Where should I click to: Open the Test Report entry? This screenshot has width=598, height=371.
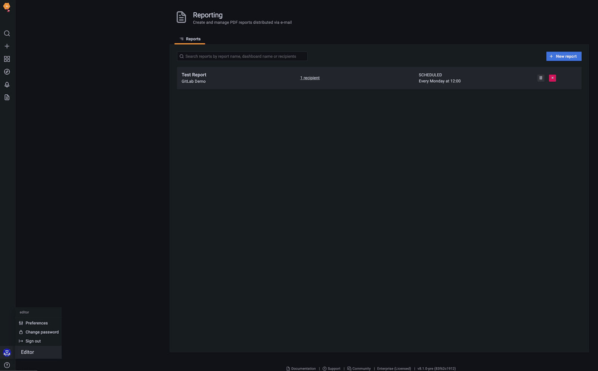pyautogui.click(x=194, y=75)
